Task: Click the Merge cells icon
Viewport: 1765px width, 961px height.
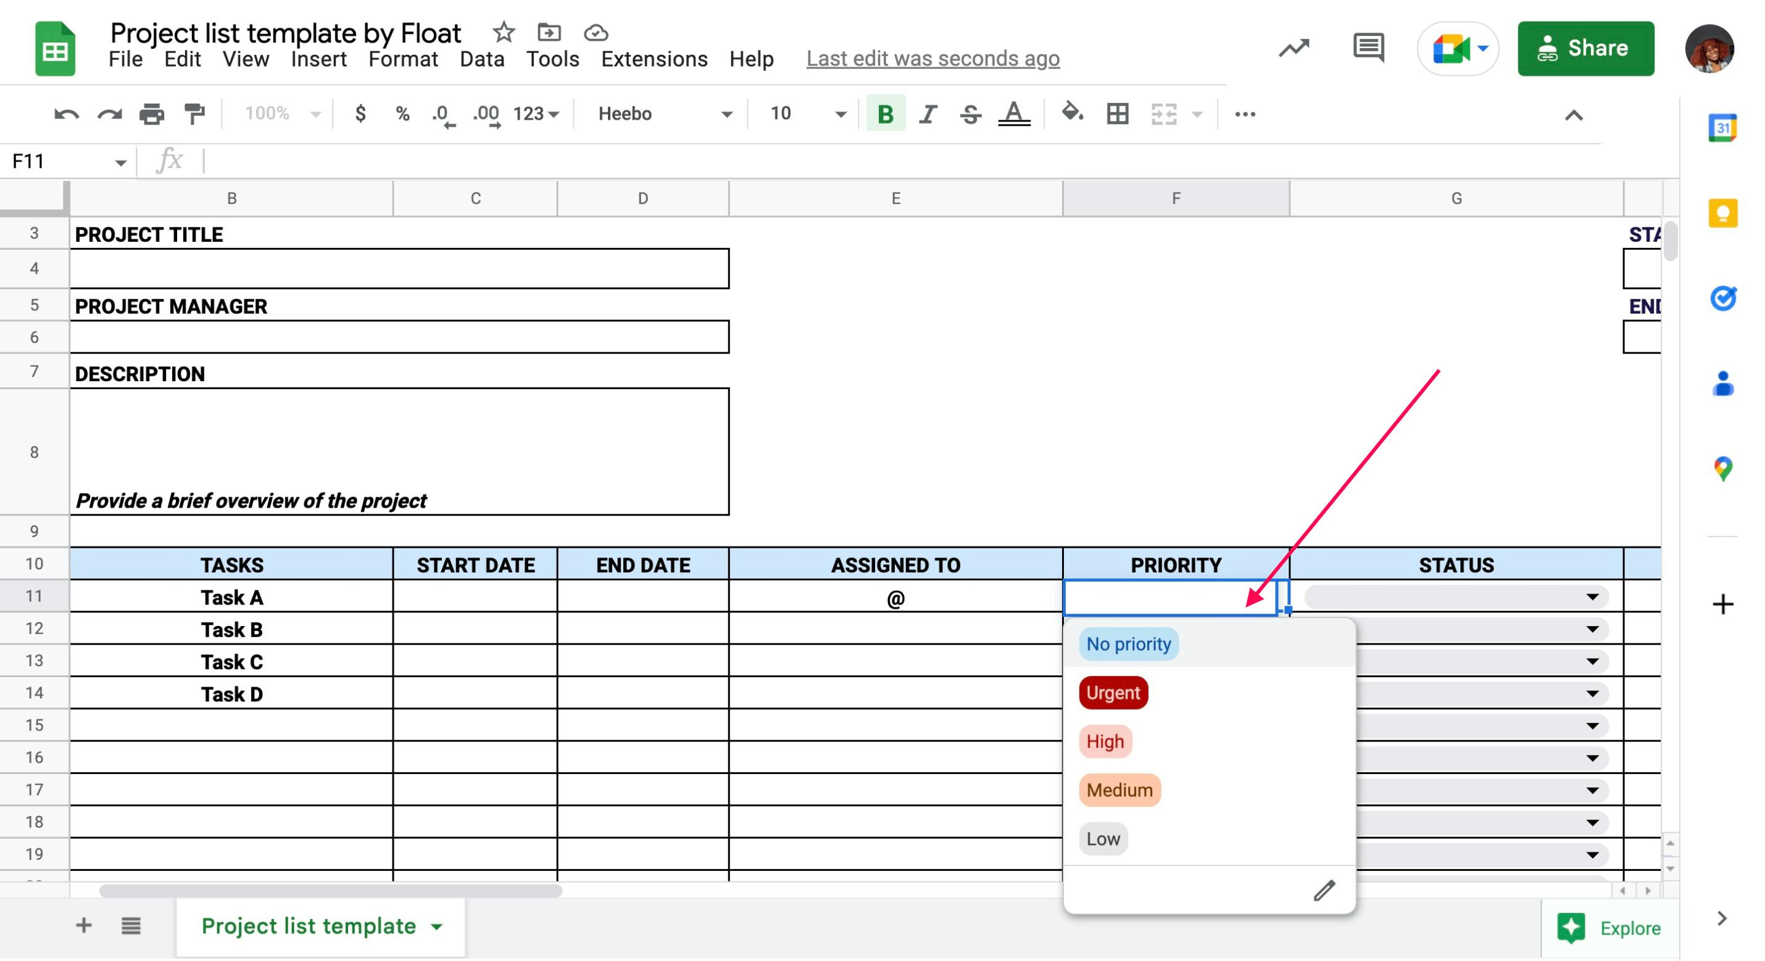Action: 1164,115
